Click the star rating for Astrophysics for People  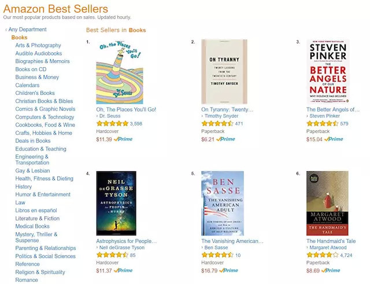[x=112, y=255]
